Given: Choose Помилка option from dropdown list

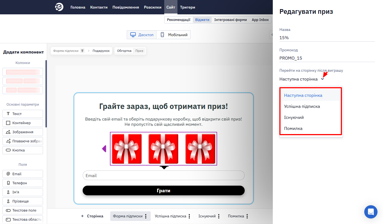Looking at the screenshot, I should [311, 128].
